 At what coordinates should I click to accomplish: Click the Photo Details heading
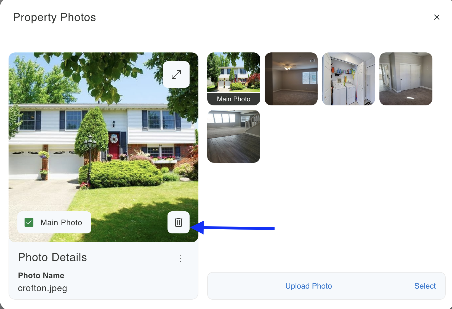click(52, 257)
